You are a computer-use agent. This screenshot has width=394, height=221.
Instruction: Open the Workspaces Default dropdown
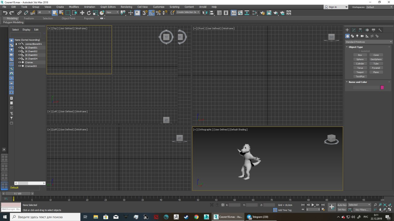pyautogui.click(x=379, y=7)
